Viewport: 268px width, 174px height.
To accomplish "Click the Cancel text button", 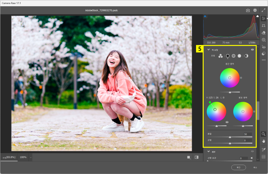I will pos(255,167).
